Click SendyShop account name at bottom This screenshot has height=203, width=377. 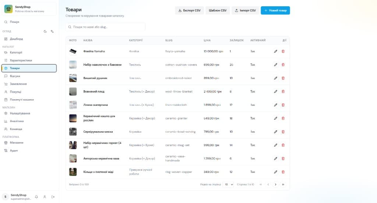[18, 195]
